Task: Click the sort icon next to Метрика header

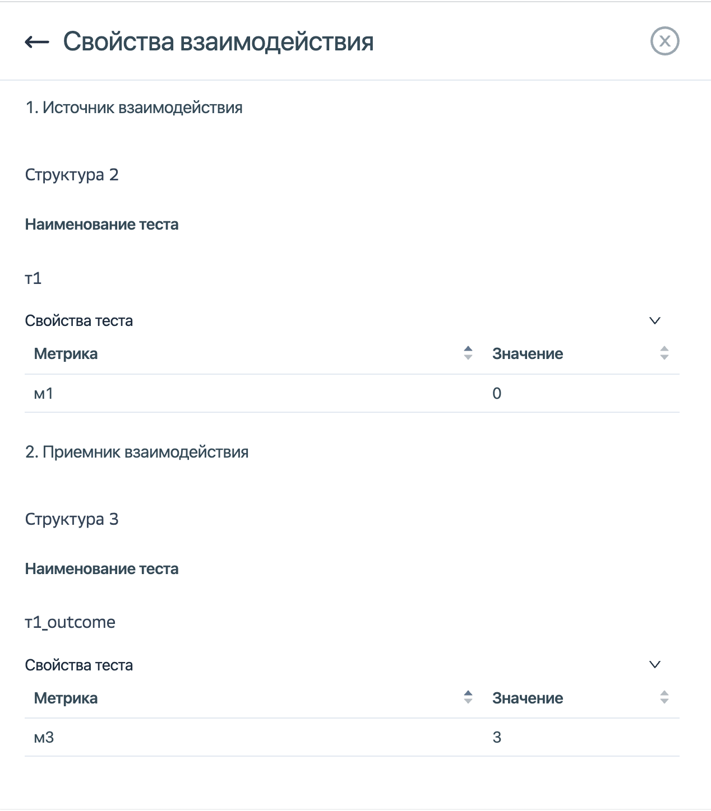Action: point(467,353)
